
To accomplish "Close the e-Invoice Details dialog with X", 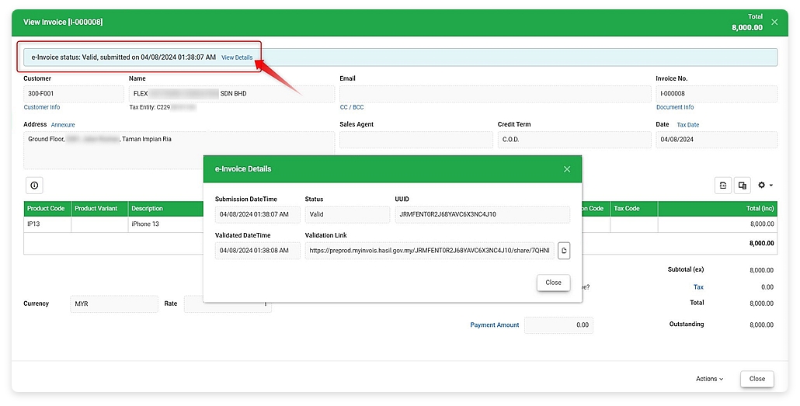I will (x=567, y=169).
